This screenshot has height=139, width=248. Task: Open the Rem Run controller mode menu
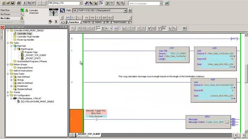tap(22, 10)
